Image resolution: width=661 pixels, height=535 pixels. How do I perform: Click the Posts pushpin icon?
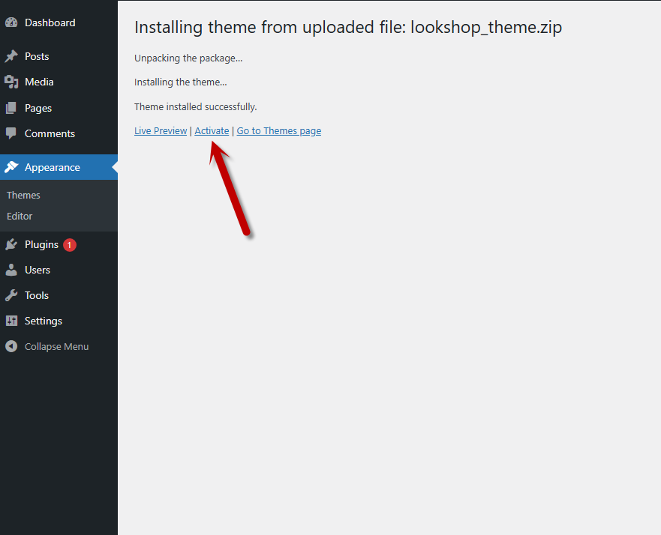(11, 56)
